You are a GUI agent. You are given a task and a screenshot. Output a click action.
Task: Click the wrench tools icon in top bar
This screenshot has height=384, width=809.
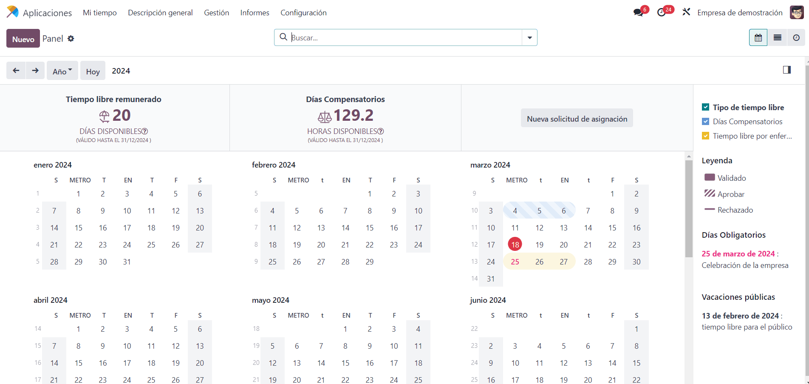point(686,12)
